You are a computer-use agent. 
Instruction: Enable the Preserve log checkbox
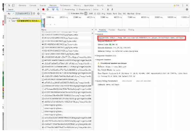63,9
